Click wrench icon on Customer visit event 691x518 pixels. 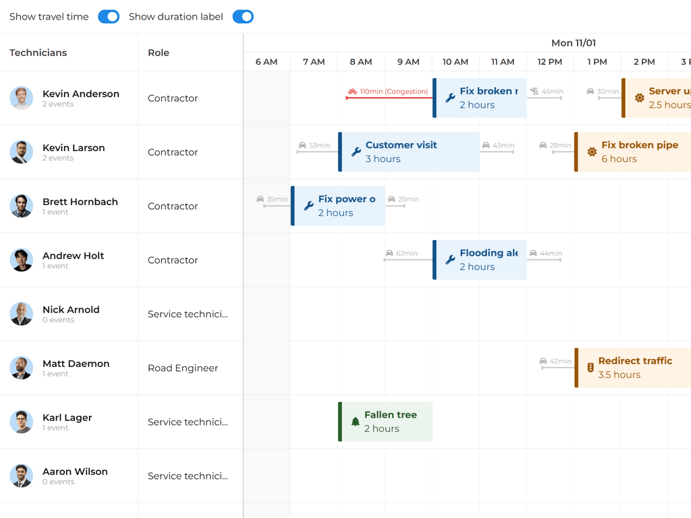[356, 152]
